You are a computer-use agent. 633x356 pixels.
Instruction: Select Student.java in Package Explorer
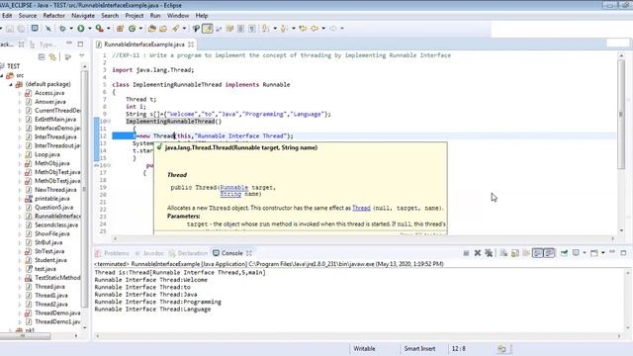click(50, 260)
